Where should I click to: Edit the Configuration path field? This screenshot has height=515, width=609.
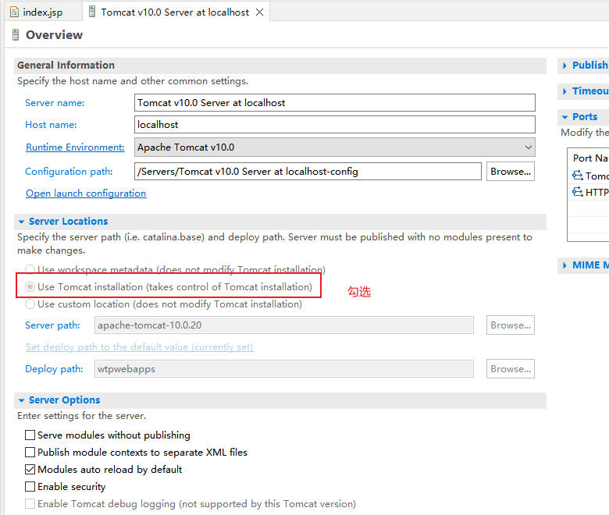point(308,172)
